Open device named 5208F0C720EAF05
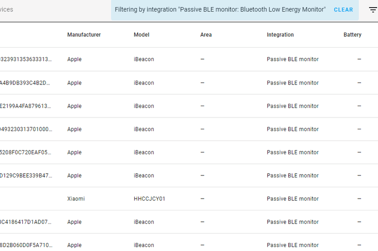378x251 pixels. 26,152
